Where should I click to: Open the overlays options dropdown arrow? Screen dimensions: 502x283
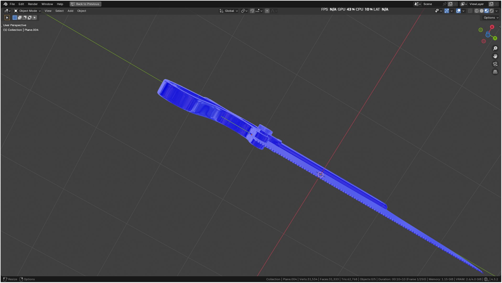click(463, 11)
